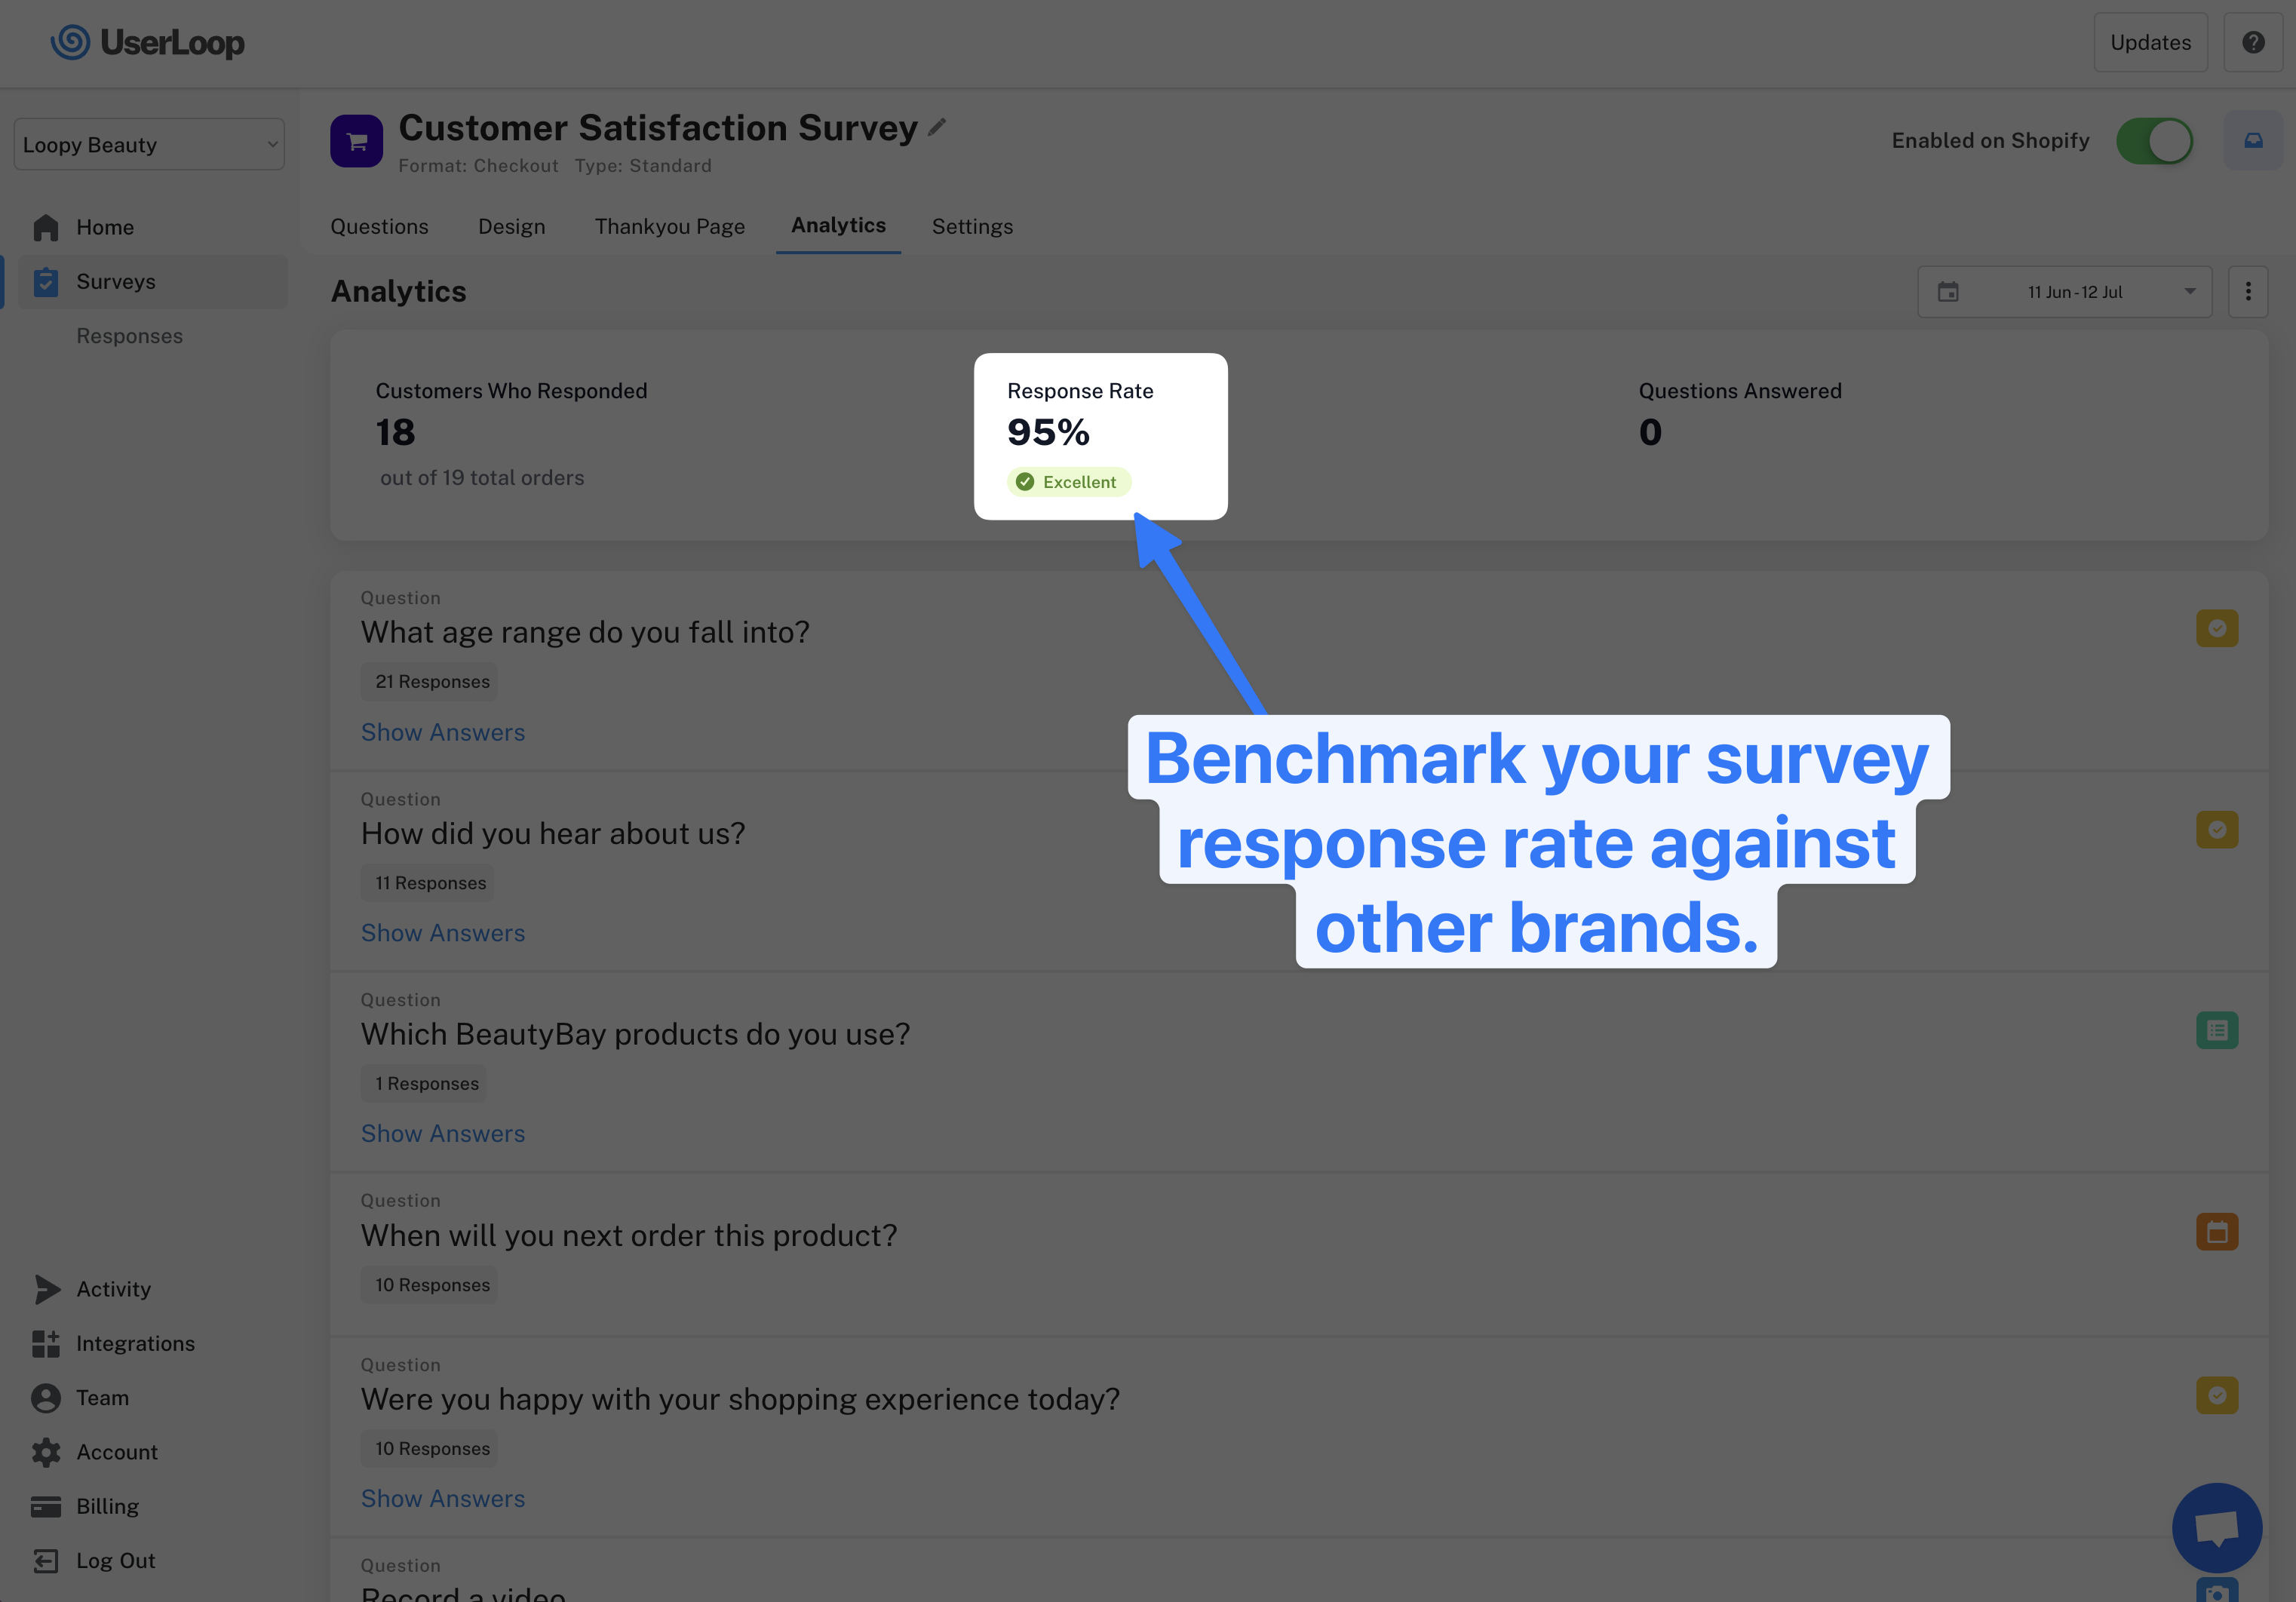Click the Questions Answered count of 0
This screenshot has height=1602, width=2296.
(x=1650, y=432)
